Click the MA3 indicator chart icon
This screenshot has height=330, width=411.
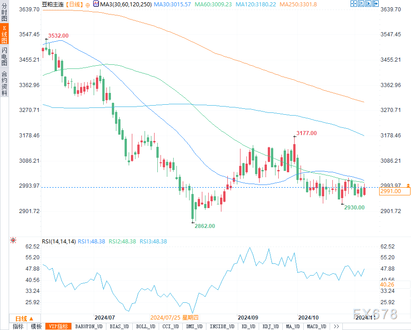tap(95, 4)
